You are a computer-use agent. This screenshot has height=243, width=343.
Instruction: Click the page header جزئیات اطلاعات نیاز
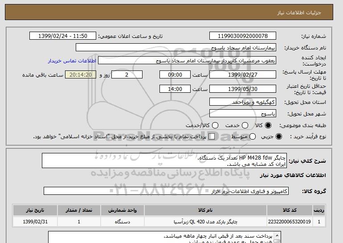pyautogui.click(x=299, y=12)
